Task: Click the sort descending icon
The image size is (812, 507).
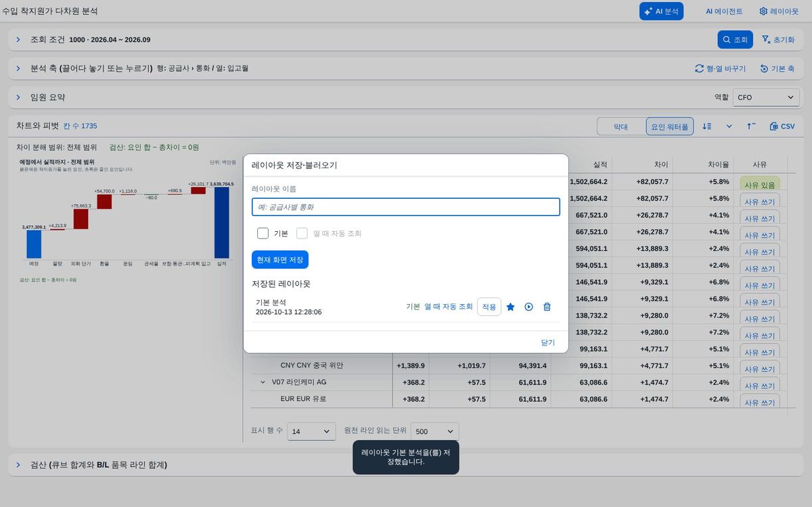Action: (707, 126)
